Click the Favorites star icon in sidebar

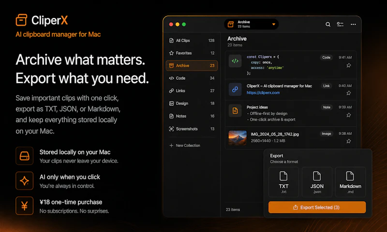pyautogui.click(x=171, y=53)
